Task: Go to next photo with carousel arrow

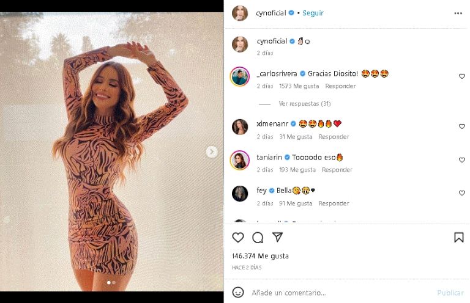Action: tap(212, 151)
